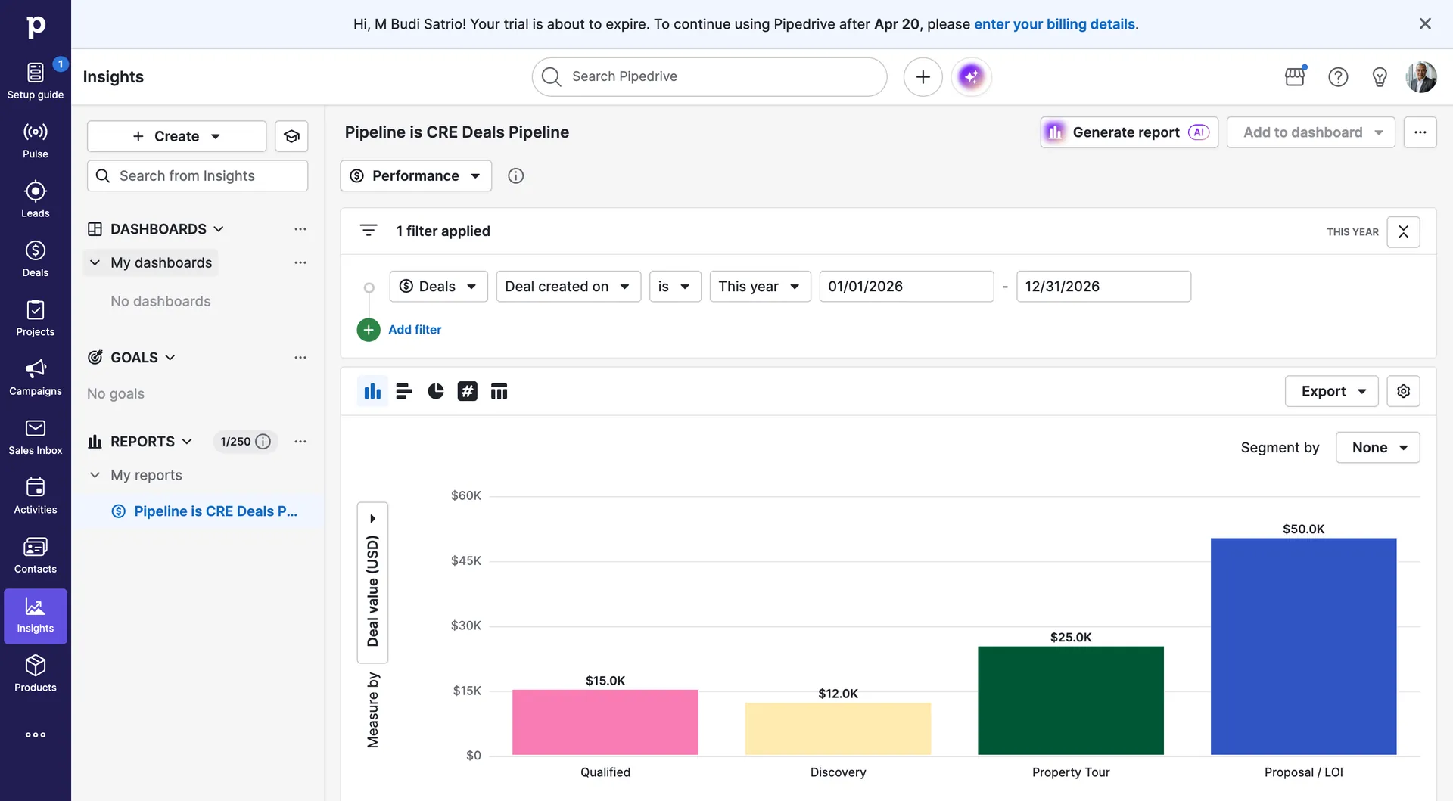Open the "This year" time period dropdown
The width and height of the screenshot is (1453, 801).
tap(760, 286)
